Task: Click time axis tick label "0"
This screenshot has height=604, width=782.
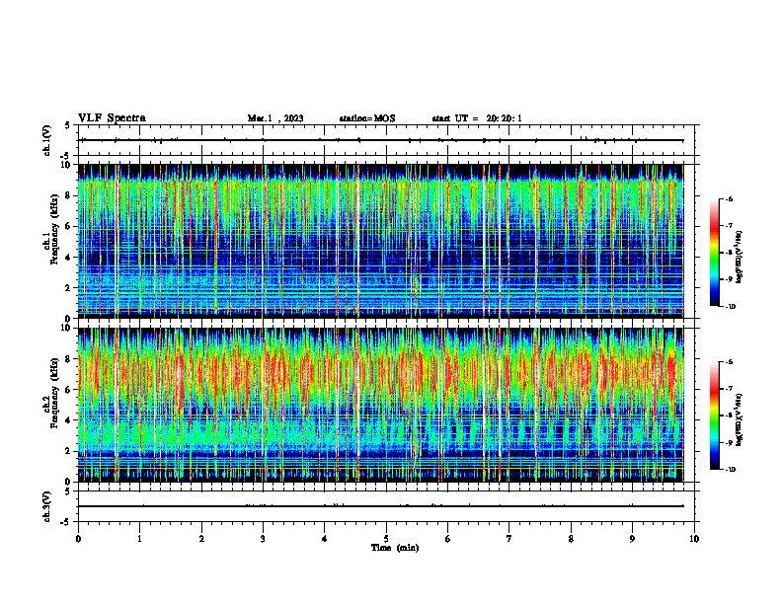Action: pos(78,539)
